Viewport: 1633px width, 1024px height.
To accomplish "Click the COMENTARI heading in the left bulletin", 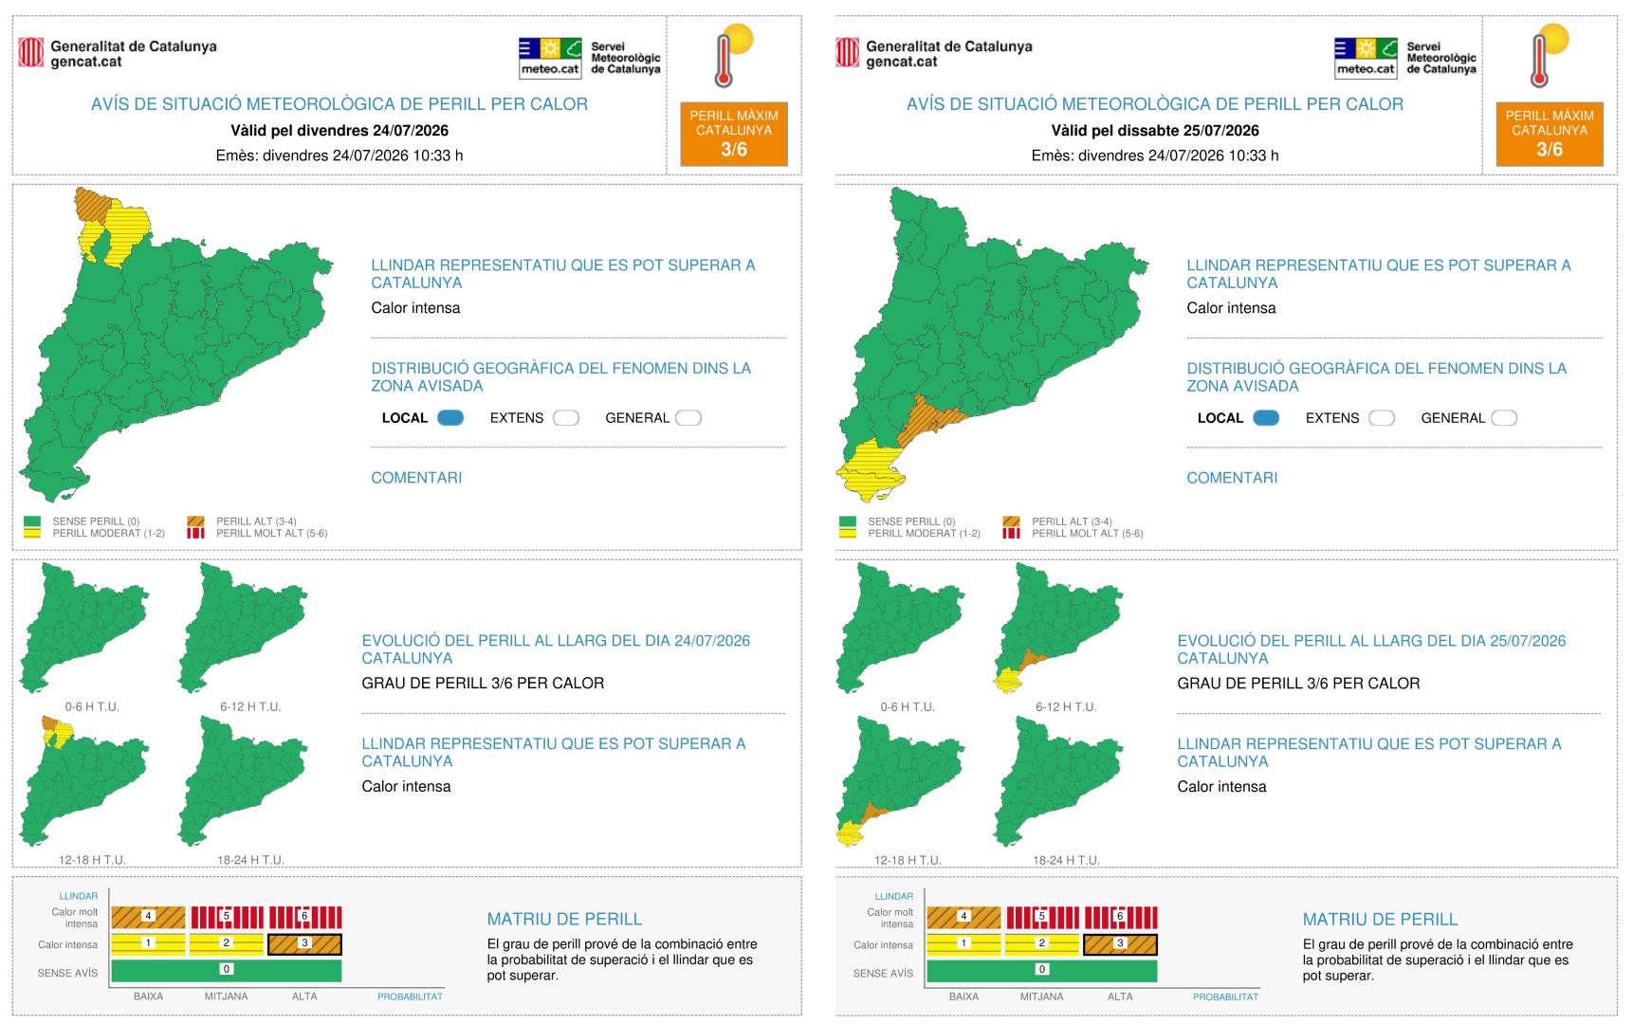I will coord(416,478).
